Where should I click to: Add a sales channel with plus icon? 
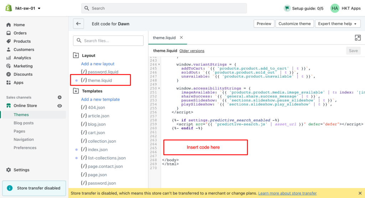click(60, 97)
